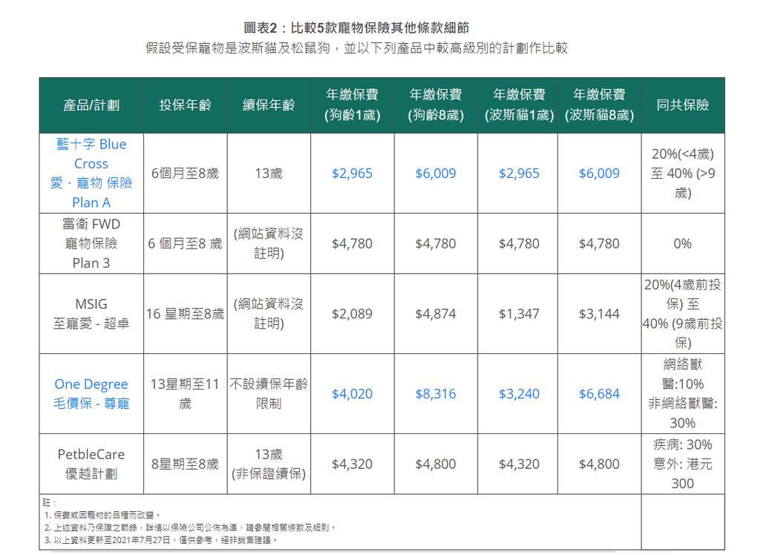Click One Degree $6,684 premium link
The width and height of the screenshot is (760, 555).
coord(599,393)
